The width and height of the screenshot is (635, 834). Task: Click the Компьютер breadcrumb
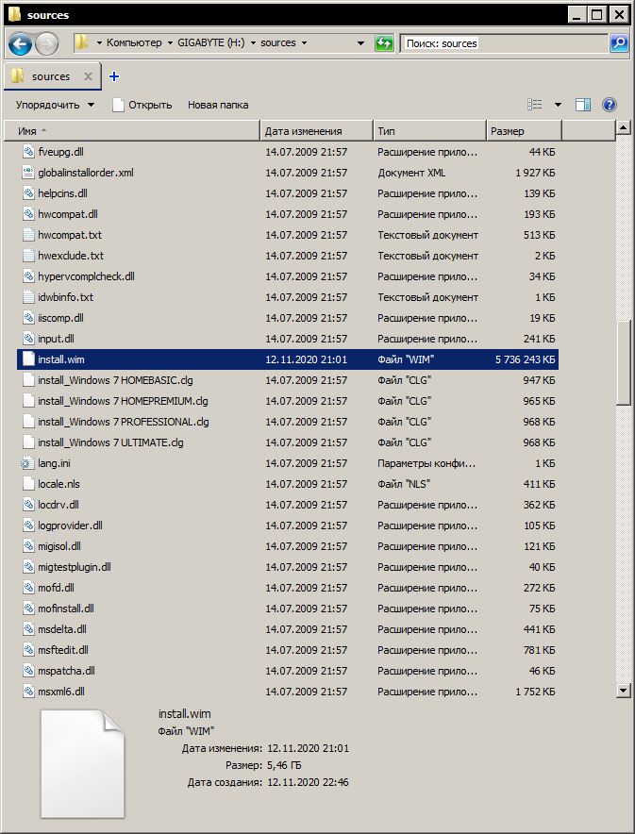click(134, 43)
